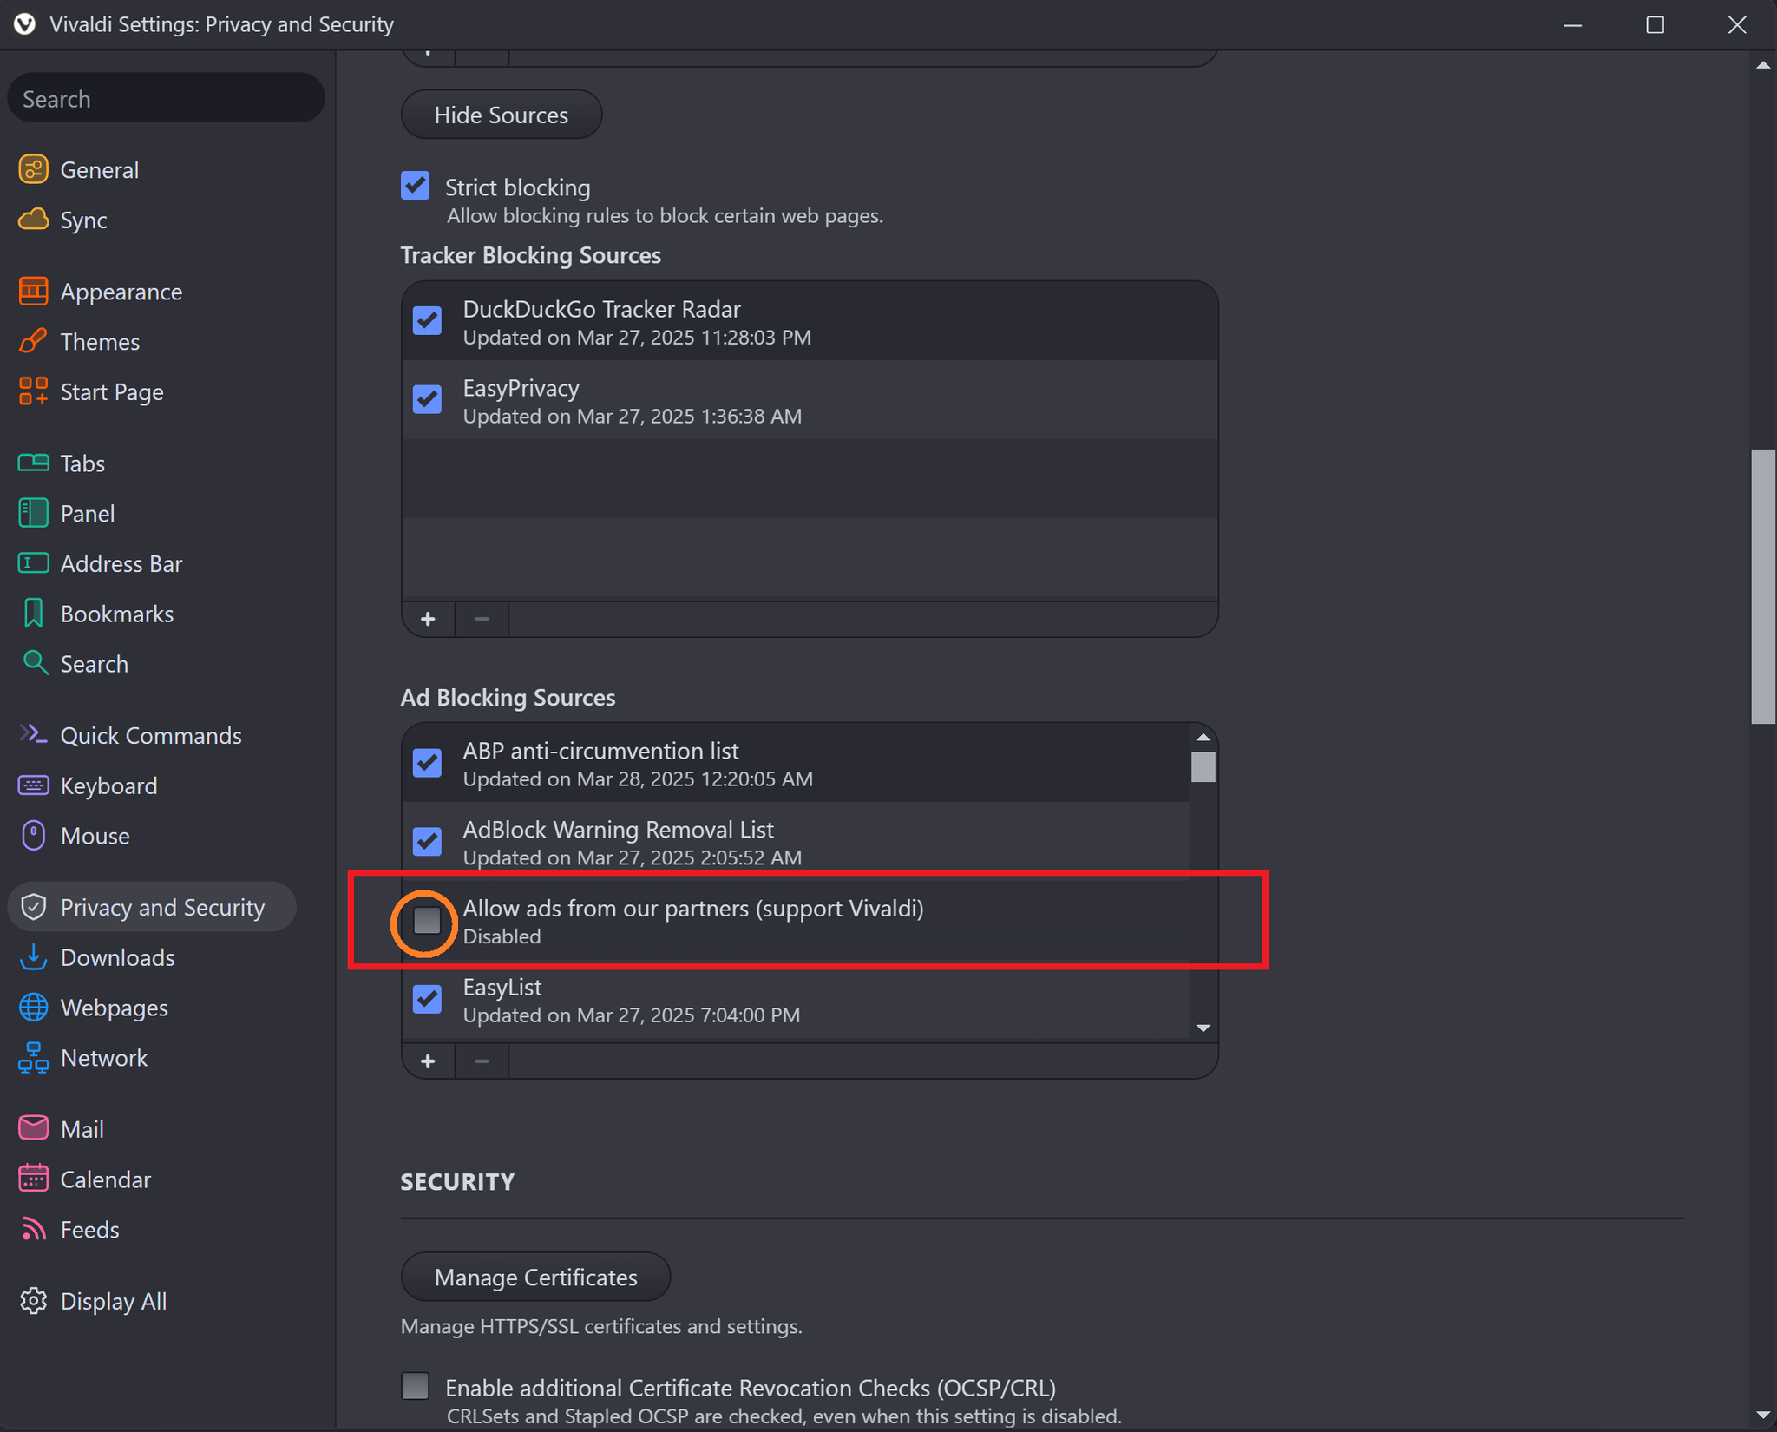Enable additional Certificate Revocation Checks
Screen dimensions: 1777x1432
point(416,1386)
